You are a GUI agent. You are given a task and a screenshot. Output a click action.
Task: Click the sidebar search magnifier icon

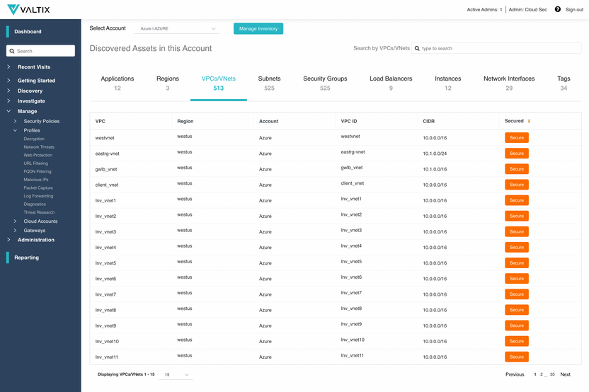tap(12, 51)
